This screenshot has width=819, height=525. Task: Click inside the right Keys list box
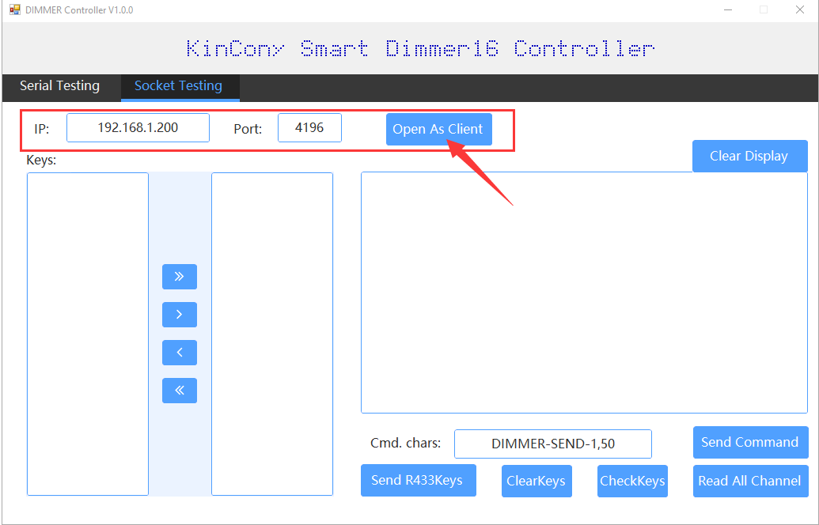tap(271, 334)
